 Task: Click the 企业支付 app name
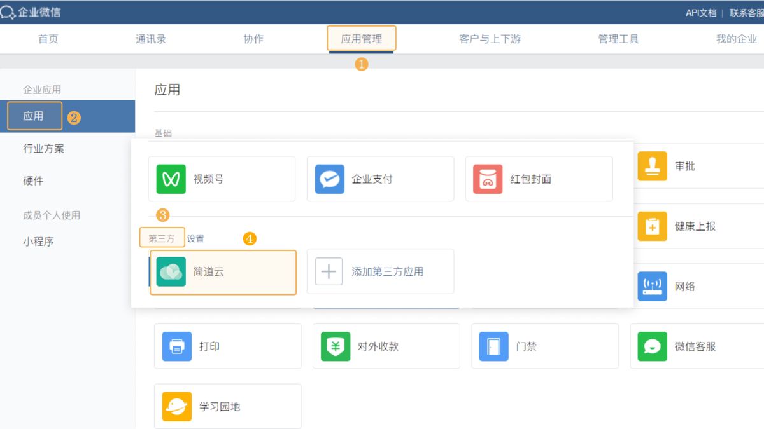(372, 179)
